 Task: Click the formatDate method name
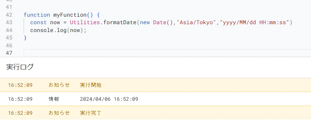pos(120,22)
